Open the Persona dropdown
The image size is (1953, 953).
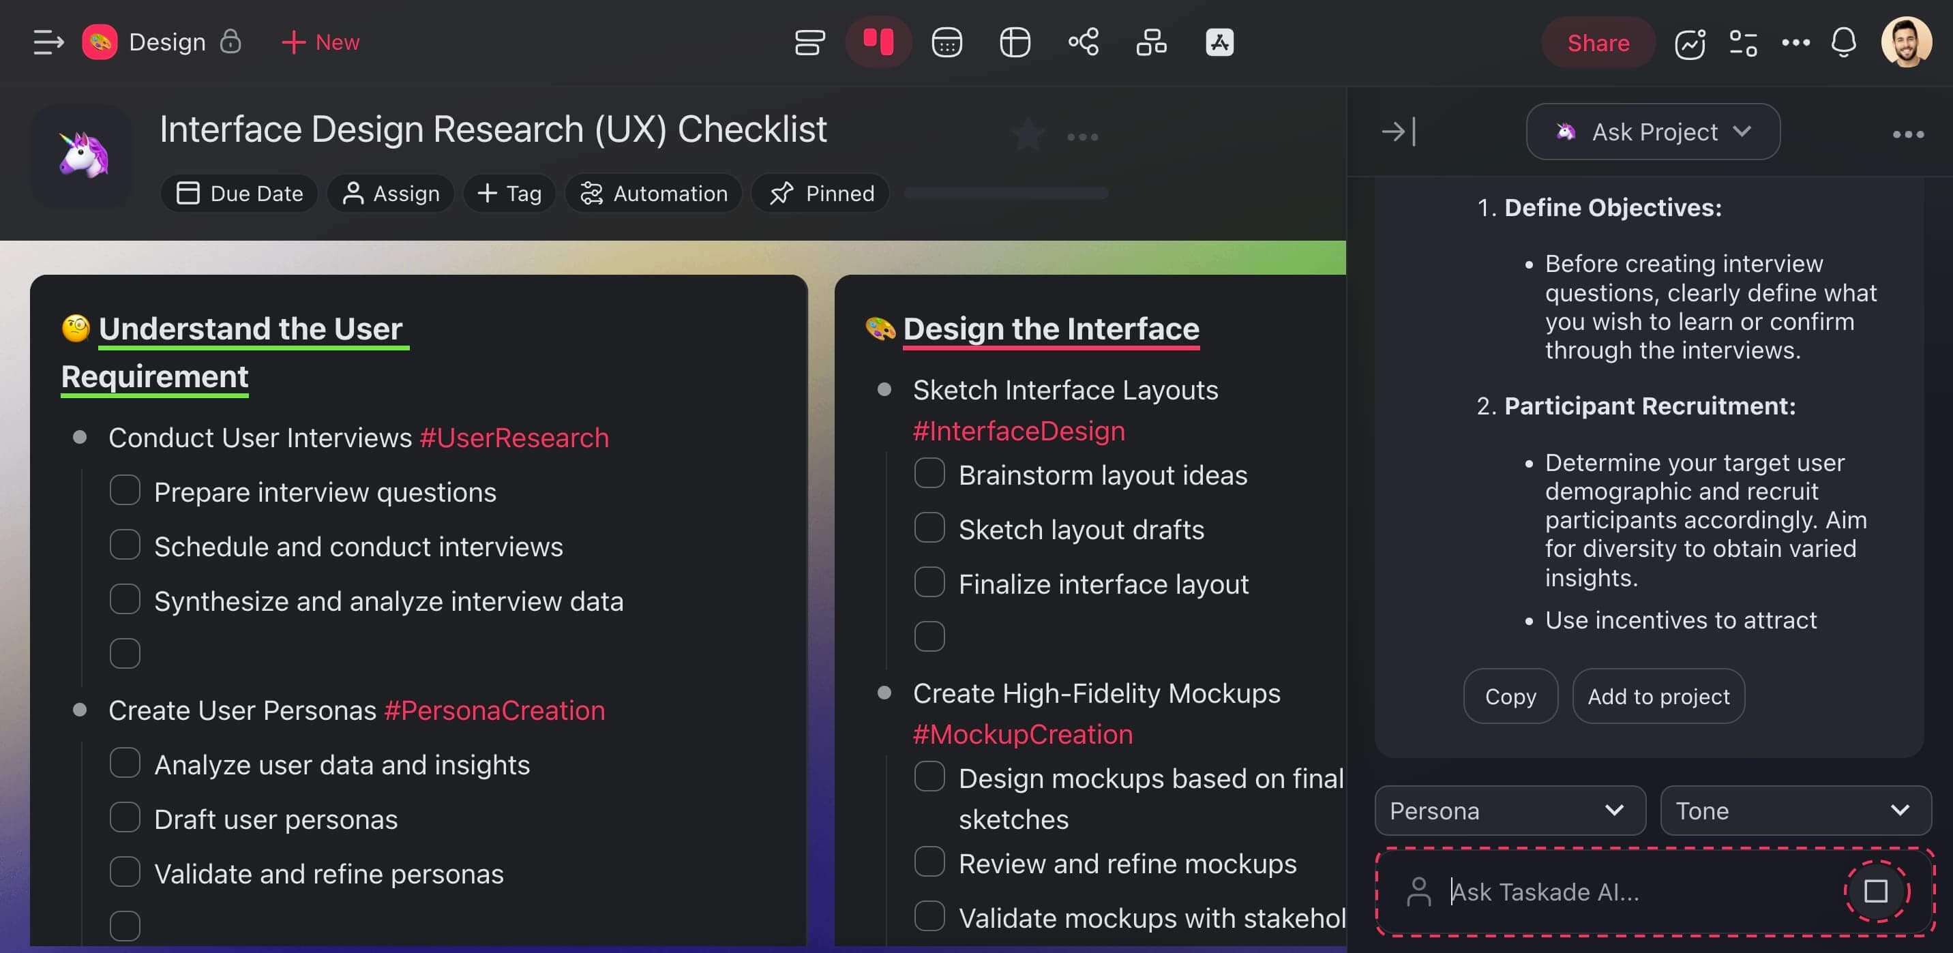[x=1508, y=811]
